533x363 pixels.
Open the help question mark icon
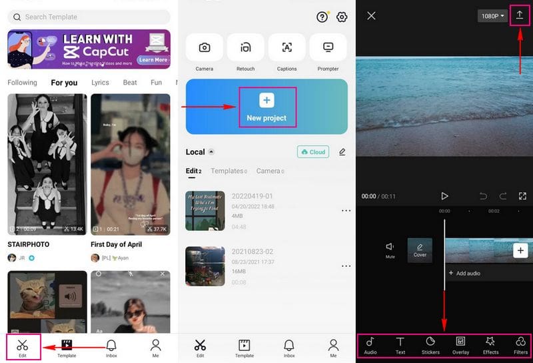pos(322,17)
